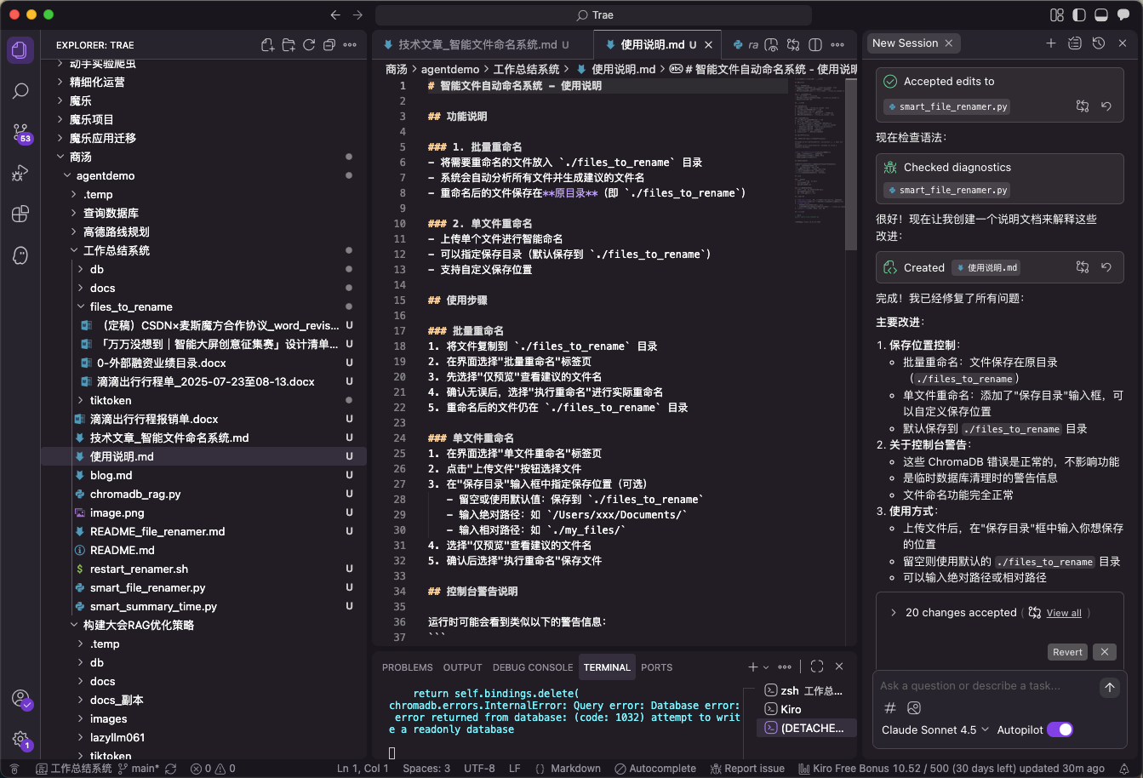Switch to the OUTPUT panel tab
Image resolution: width=1143 pixels, height=778 pixels.
(462, 667)
